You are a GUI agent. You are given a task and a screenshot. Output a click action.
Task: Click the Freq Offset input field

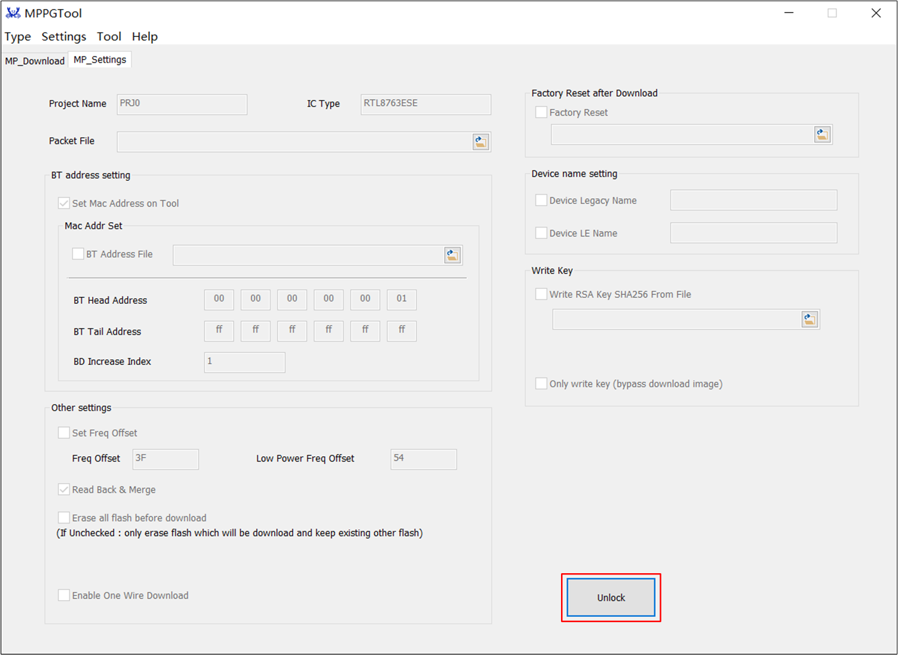point(165,459)
